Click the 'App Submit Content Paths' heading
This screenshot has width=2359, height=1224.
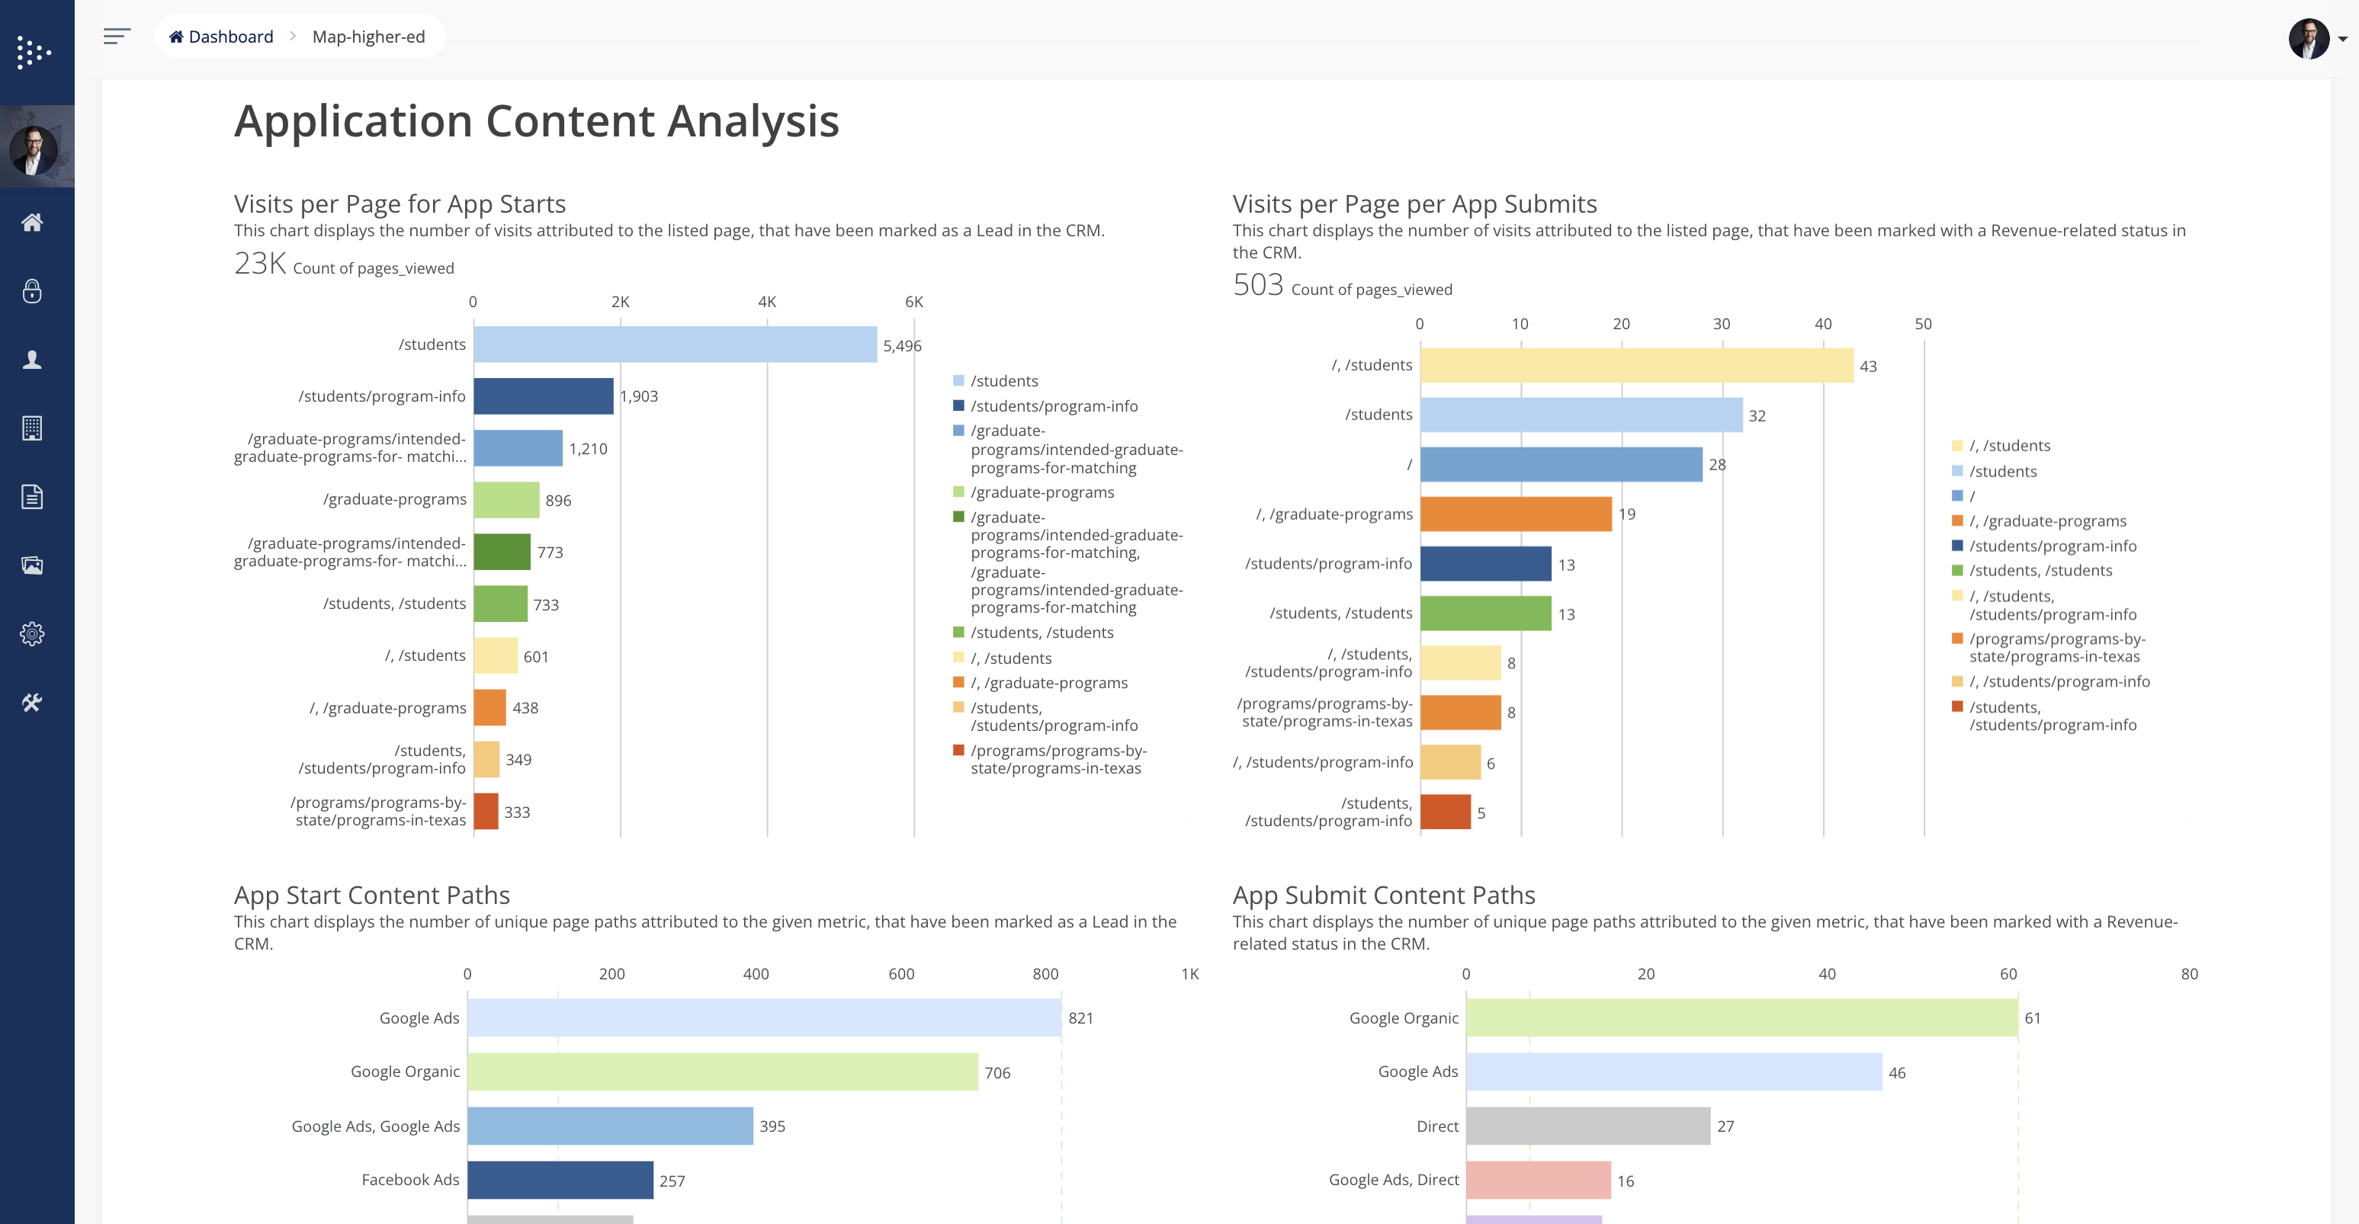coord(1384,895)
